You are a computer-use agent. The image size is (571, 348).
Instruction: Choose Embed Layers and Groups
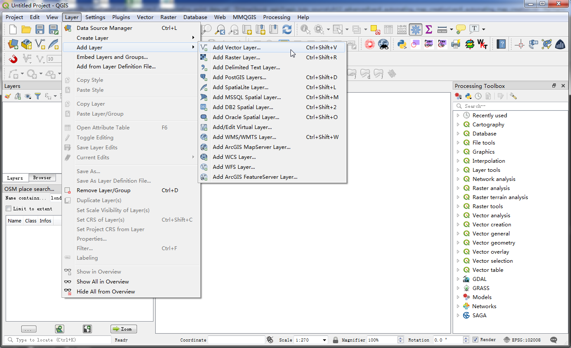(131, 57)
